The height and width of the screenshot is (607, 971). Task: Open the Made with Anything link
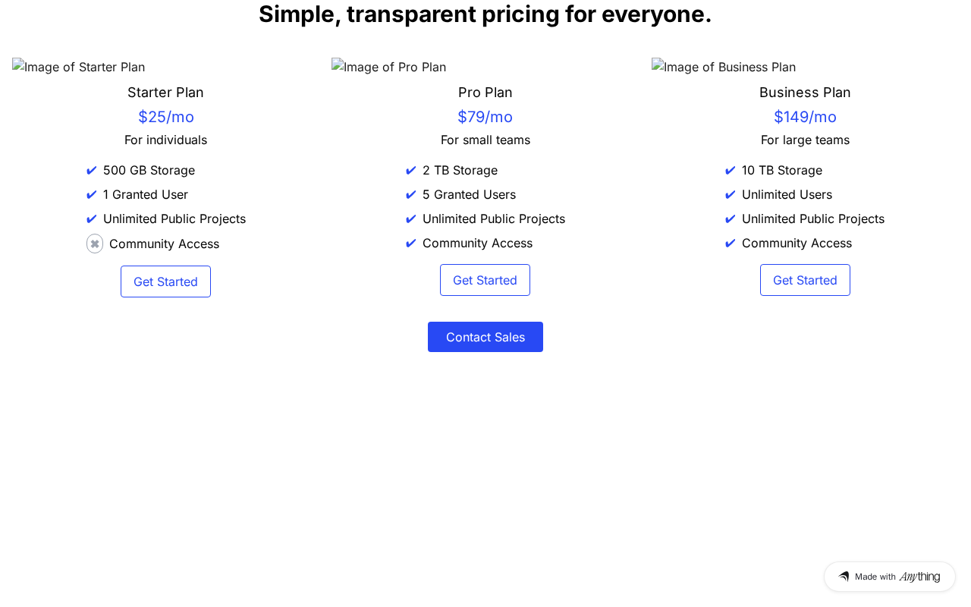pyautogui.click(x=890, y=577)
